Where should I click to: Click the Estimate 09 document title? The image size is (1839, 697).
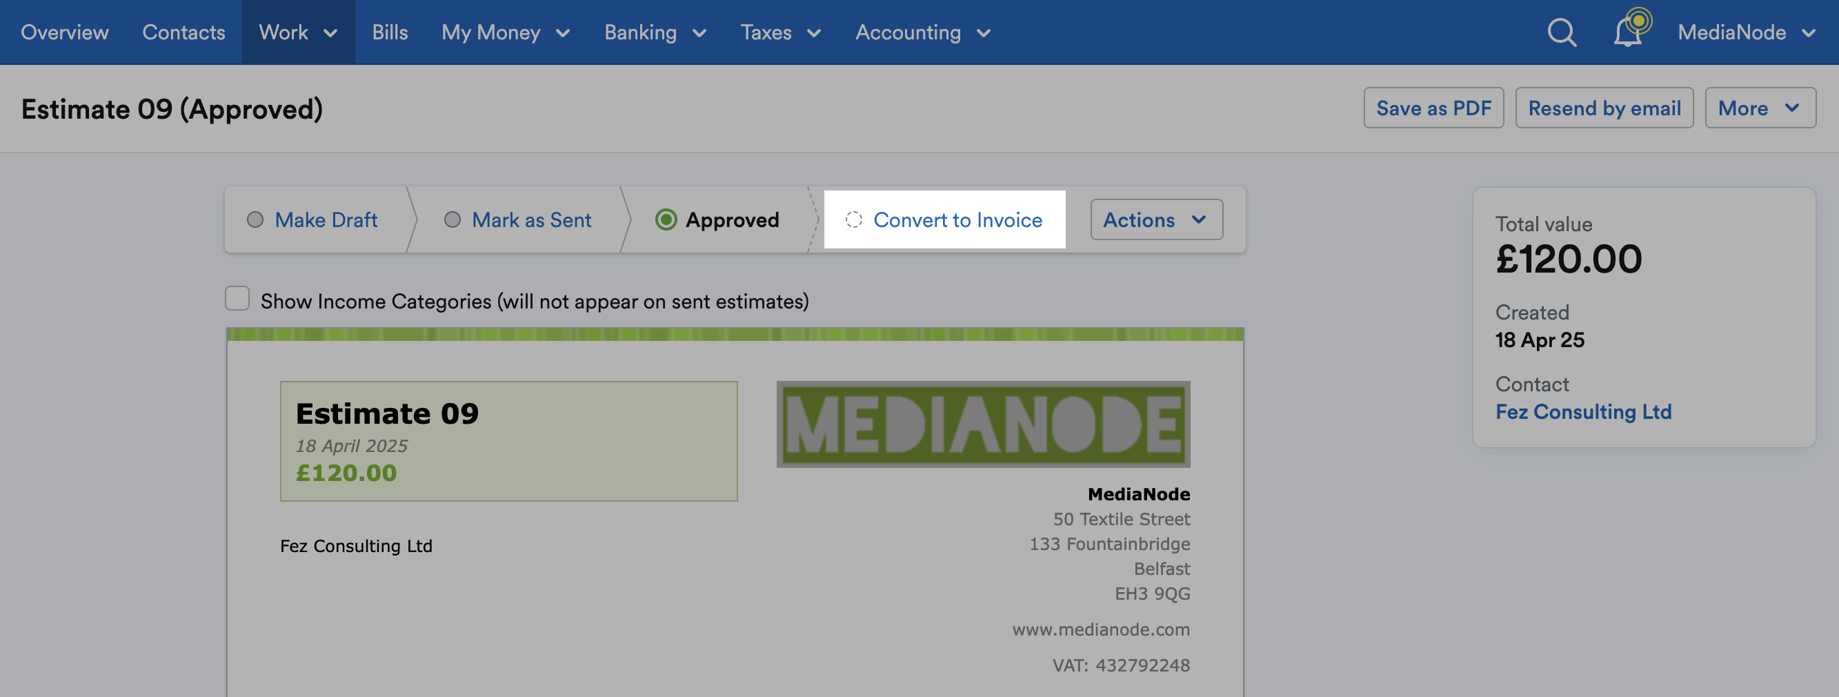[x=387, y=413]
